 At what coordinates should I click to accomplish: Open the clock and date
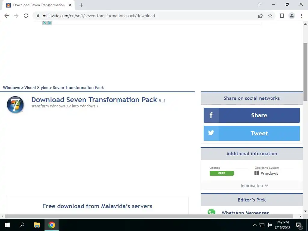[x=282, y=225]
